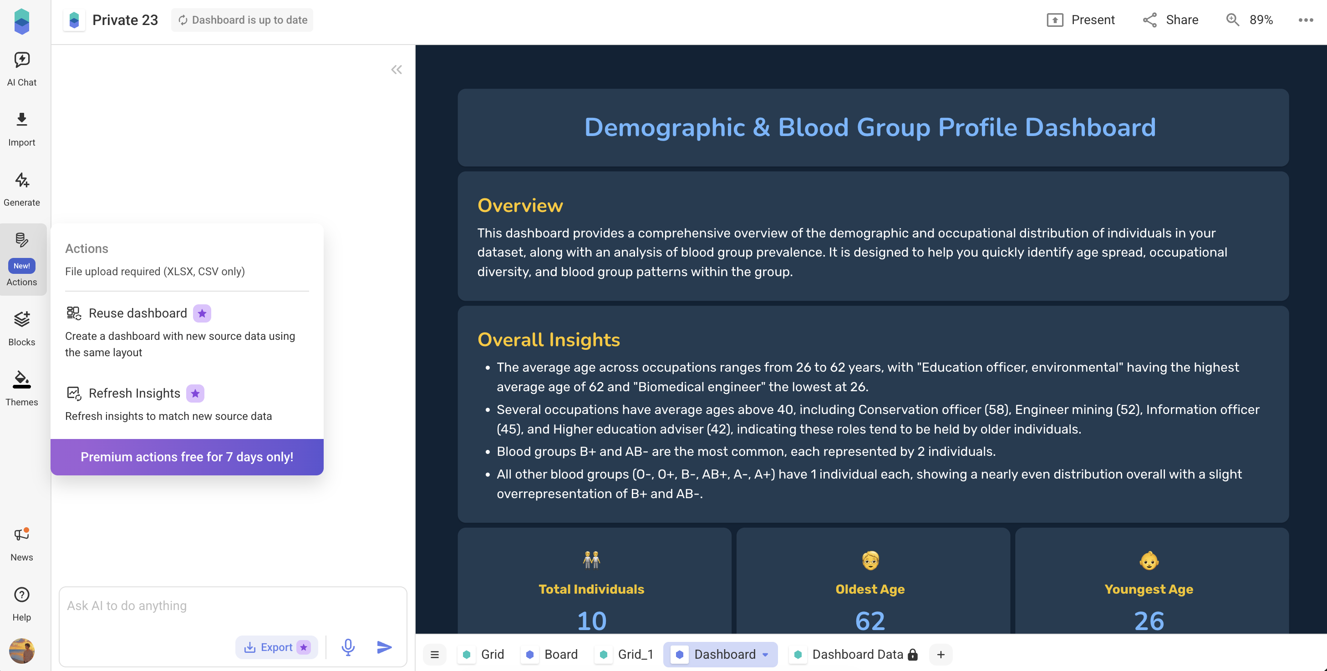
Task: Click the Help question mark icon
Action: (x=22, y=595)
